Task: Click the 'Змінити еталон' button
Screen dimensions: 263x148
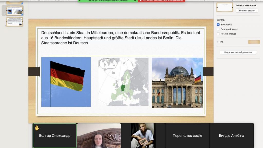Action: point(247,11)
